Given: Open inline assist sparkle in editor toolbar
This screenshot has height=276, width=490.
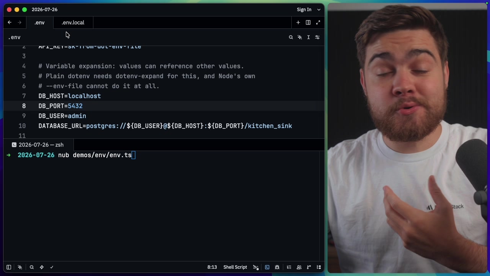Looking at the screenshot, I should tap(300, 37).
